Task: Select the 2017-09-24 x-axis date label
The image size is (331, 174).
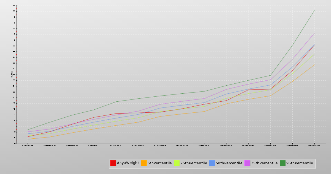Action: tap(314, 145)
